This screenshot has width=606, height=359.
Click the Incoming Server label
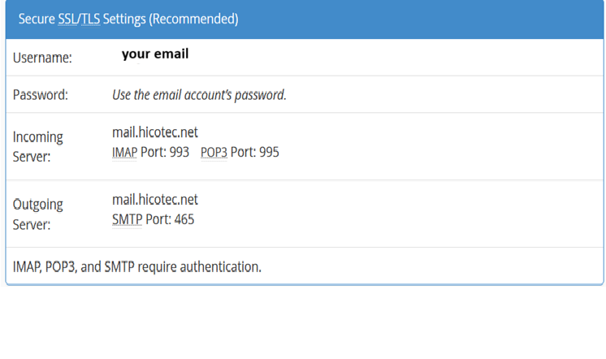tap(38, 146)
